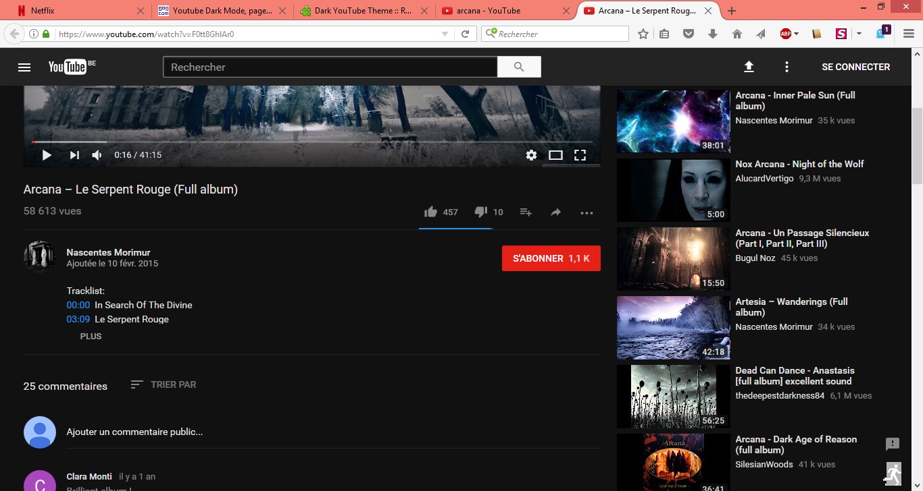This screenshot has width=923, height=491.
Task: Open URL bar history dropdown
Action: click(445, 34)
